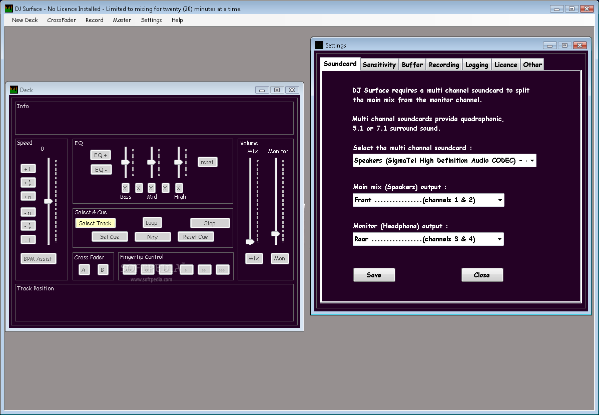Click the +n speed button
599x415 pixels.
coord(28,197)
